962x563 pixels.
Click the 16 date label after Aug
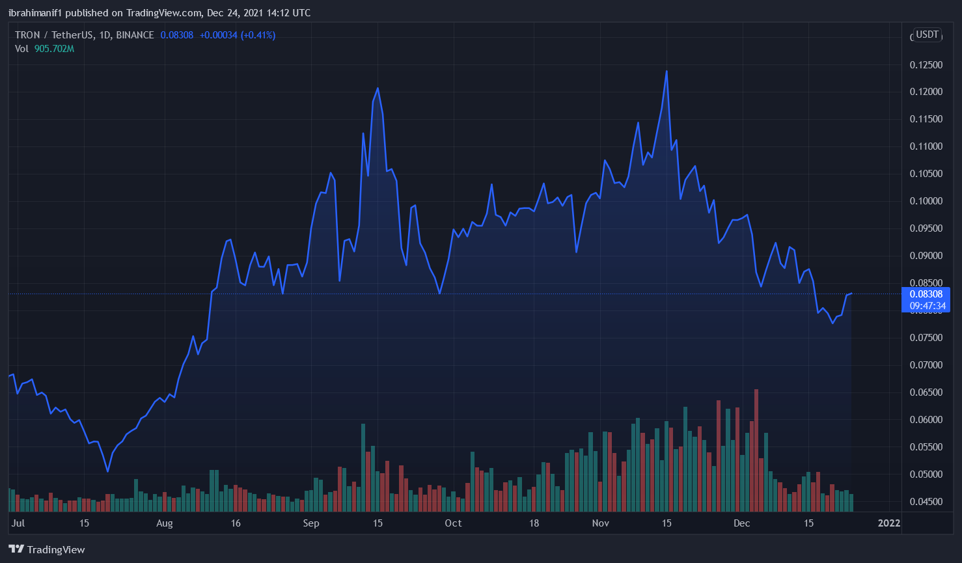[236, 523]
